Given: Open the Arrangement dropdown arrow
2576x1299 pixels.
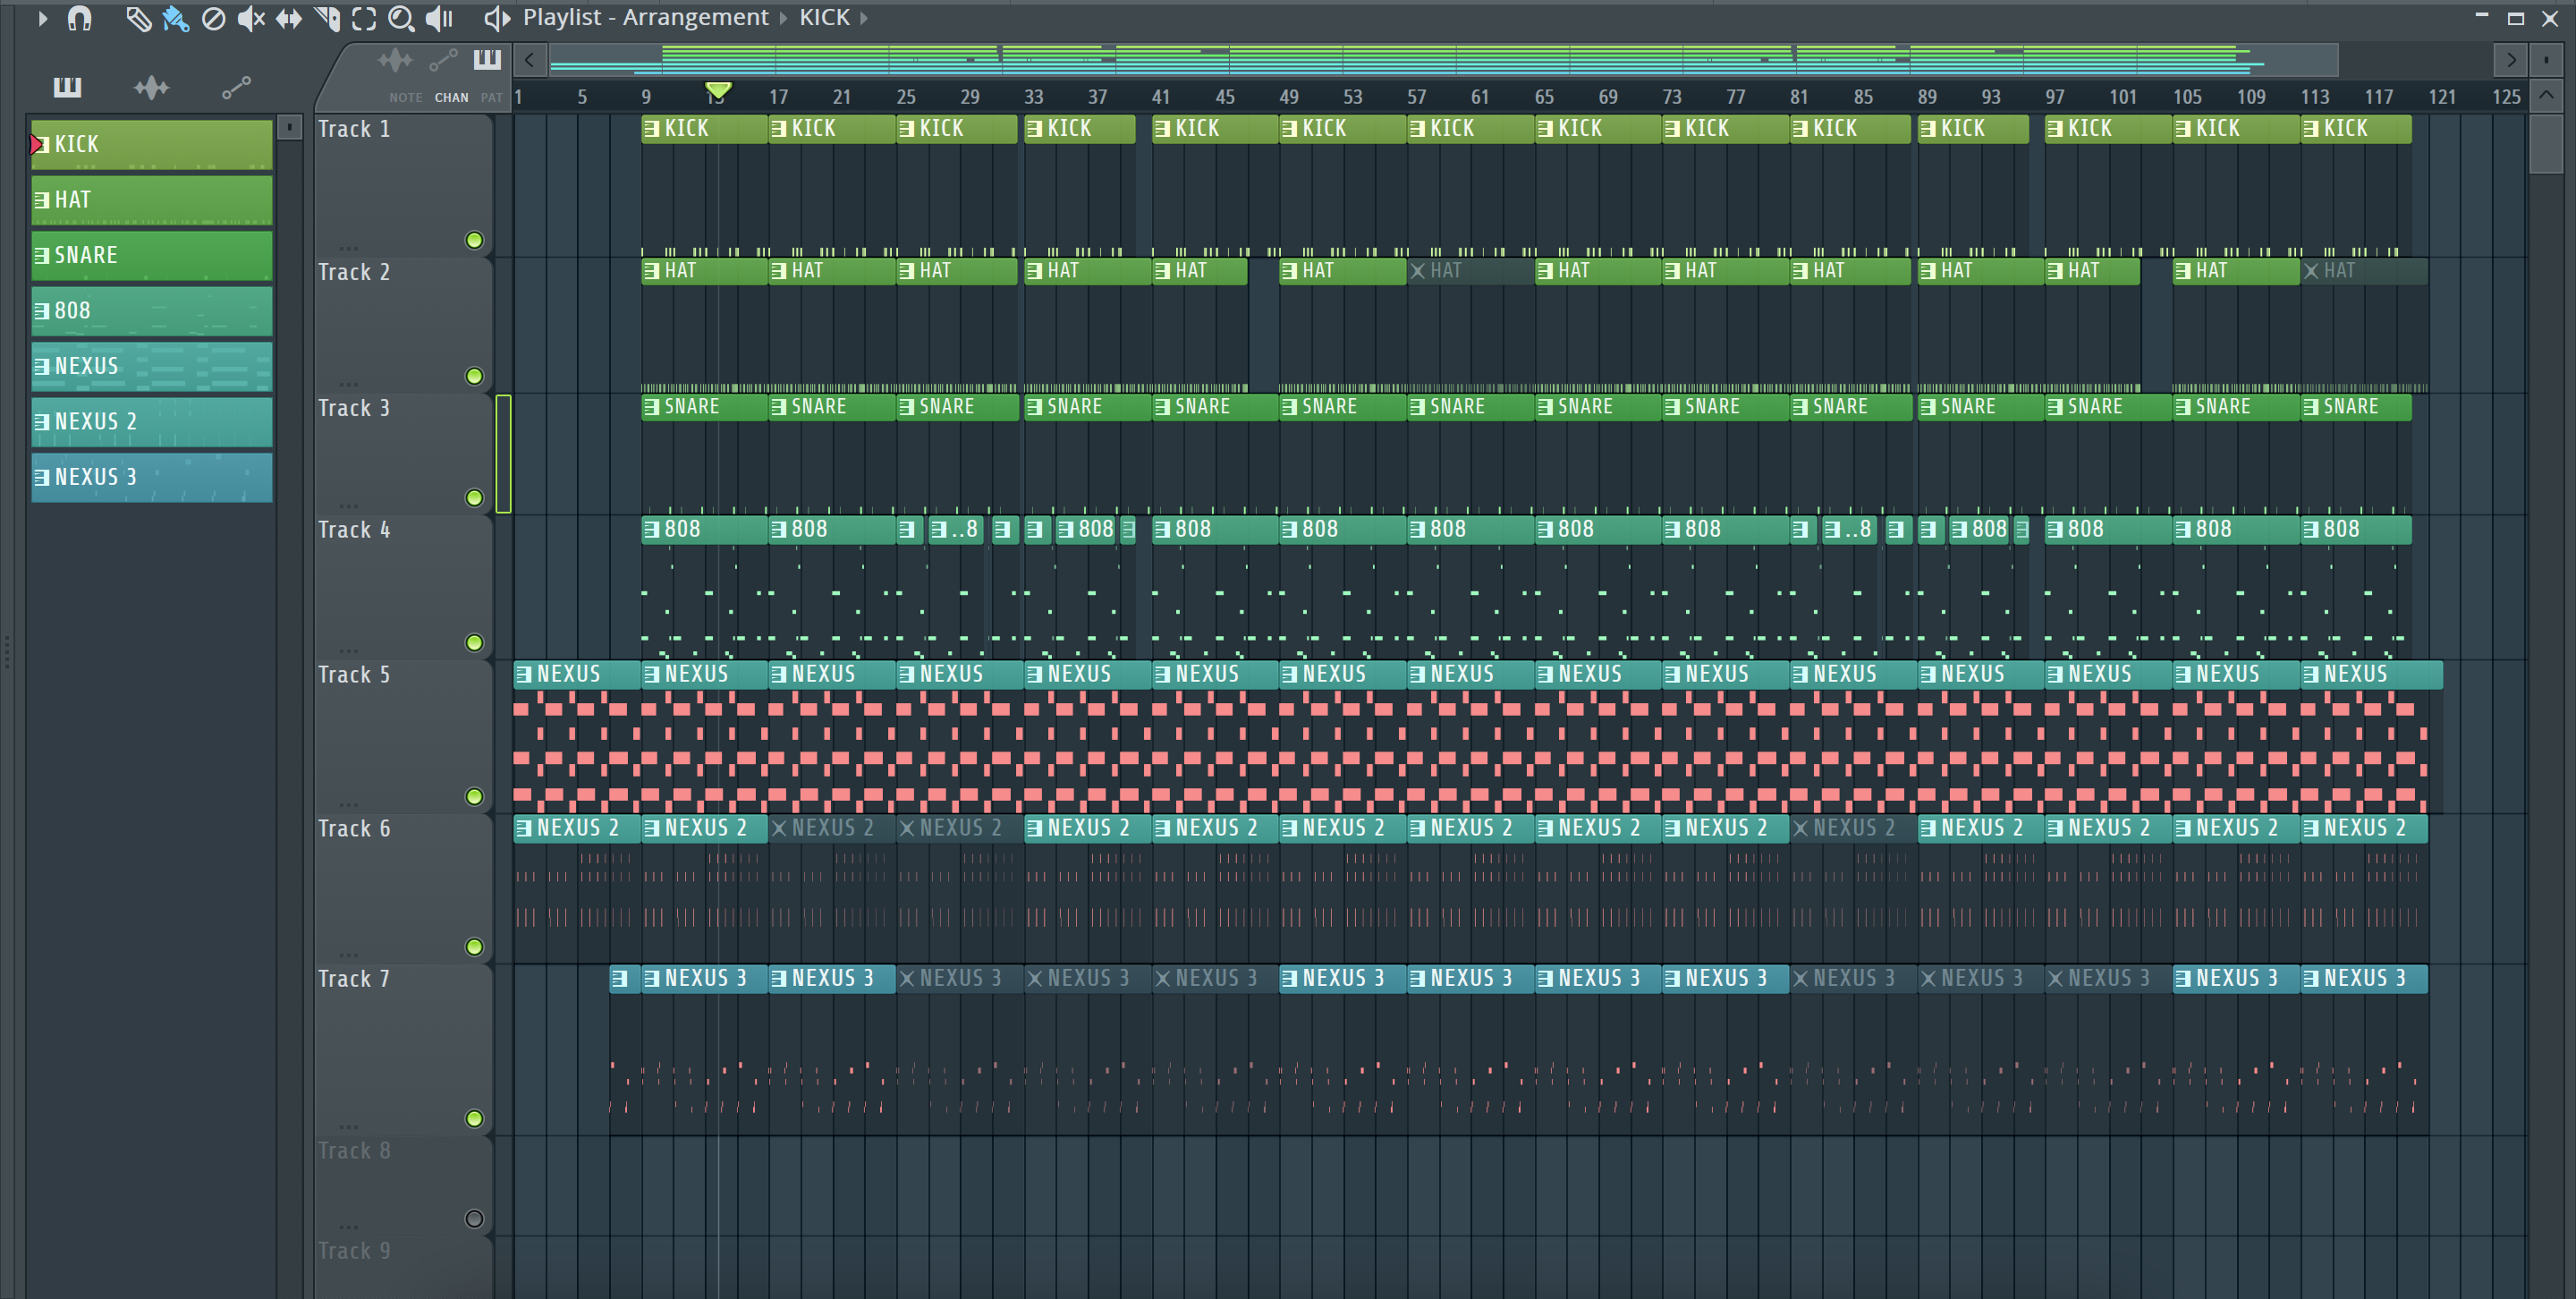Looking at the screenshot, I should tap(783, 18).
